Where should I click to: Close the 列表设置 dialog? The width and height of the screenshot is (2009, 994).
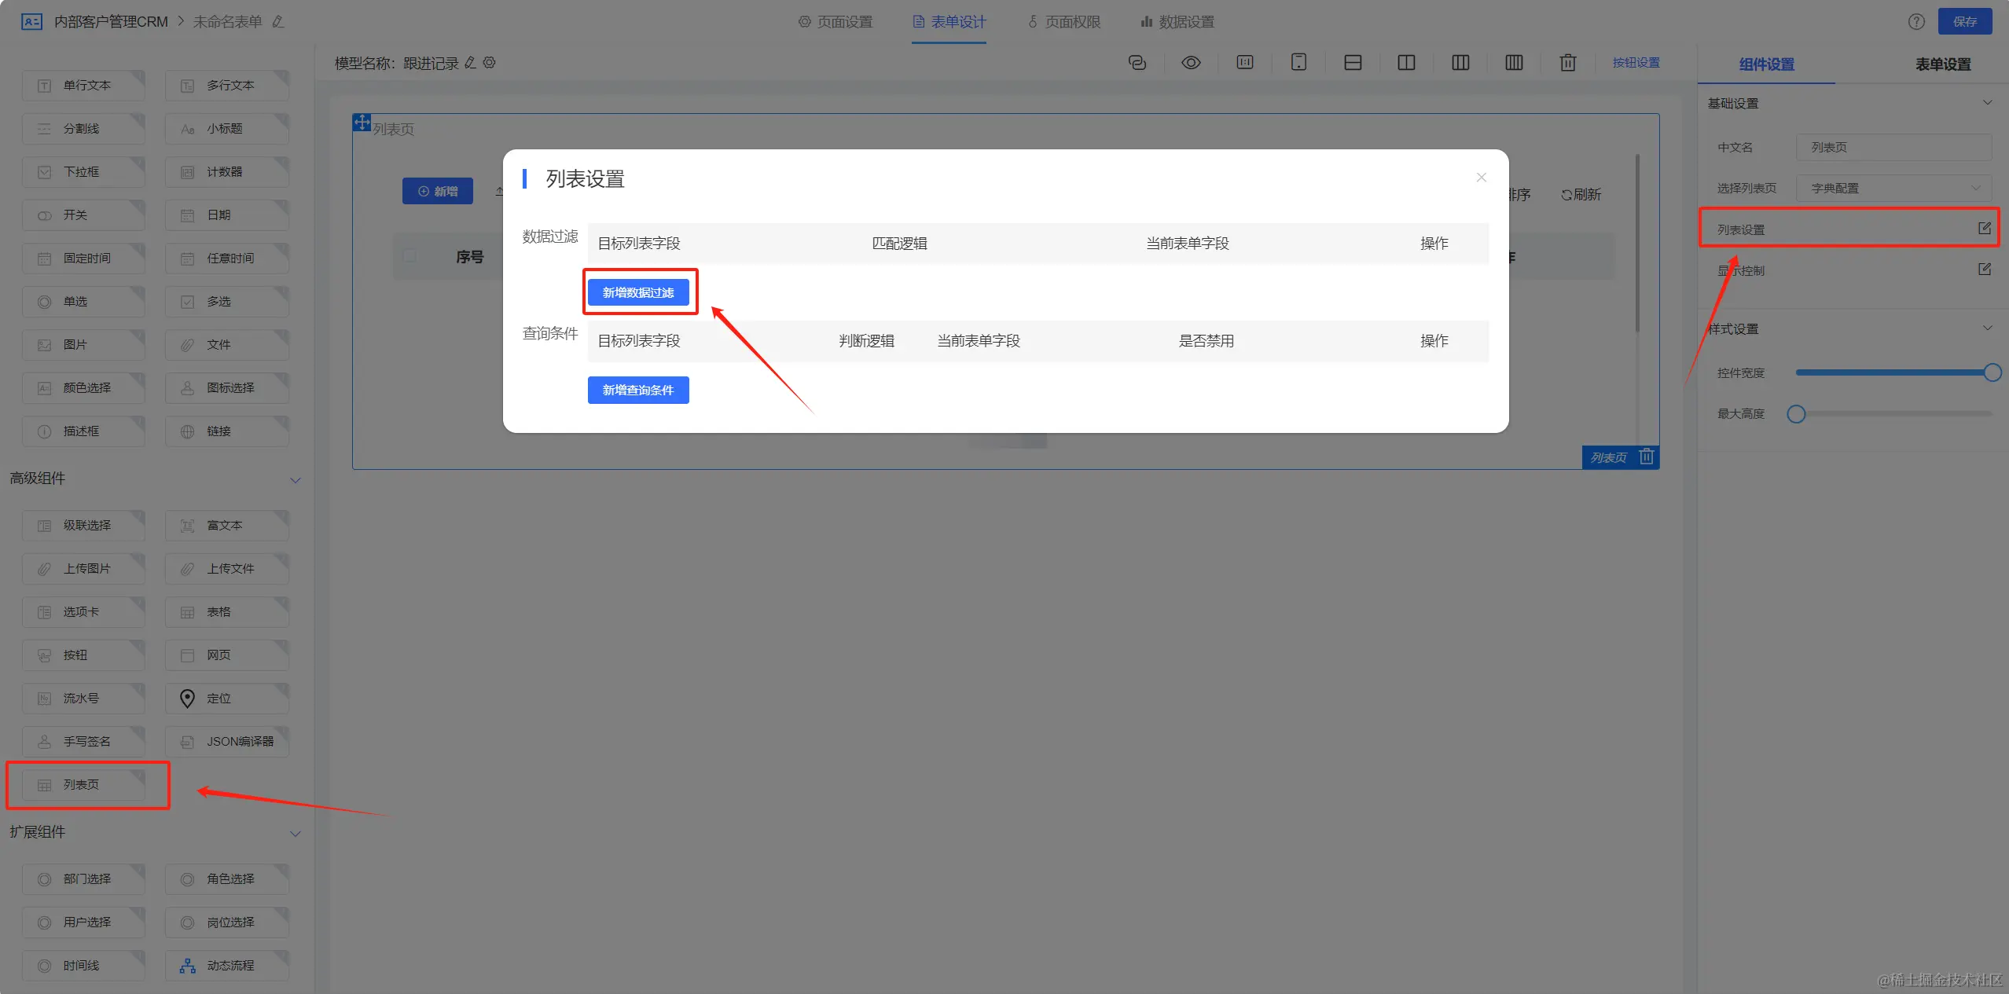1481,178
